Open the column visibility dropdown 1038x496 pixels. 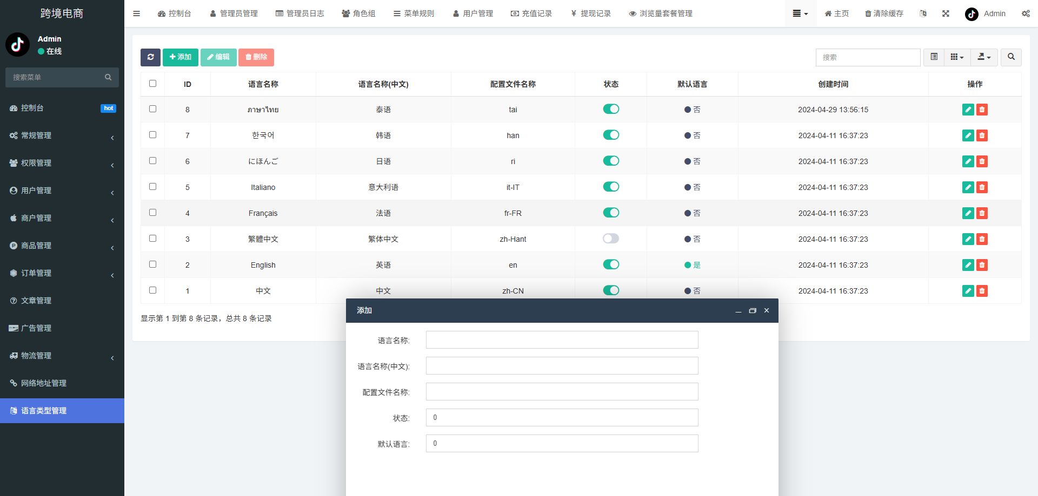[x=957, y=57]
